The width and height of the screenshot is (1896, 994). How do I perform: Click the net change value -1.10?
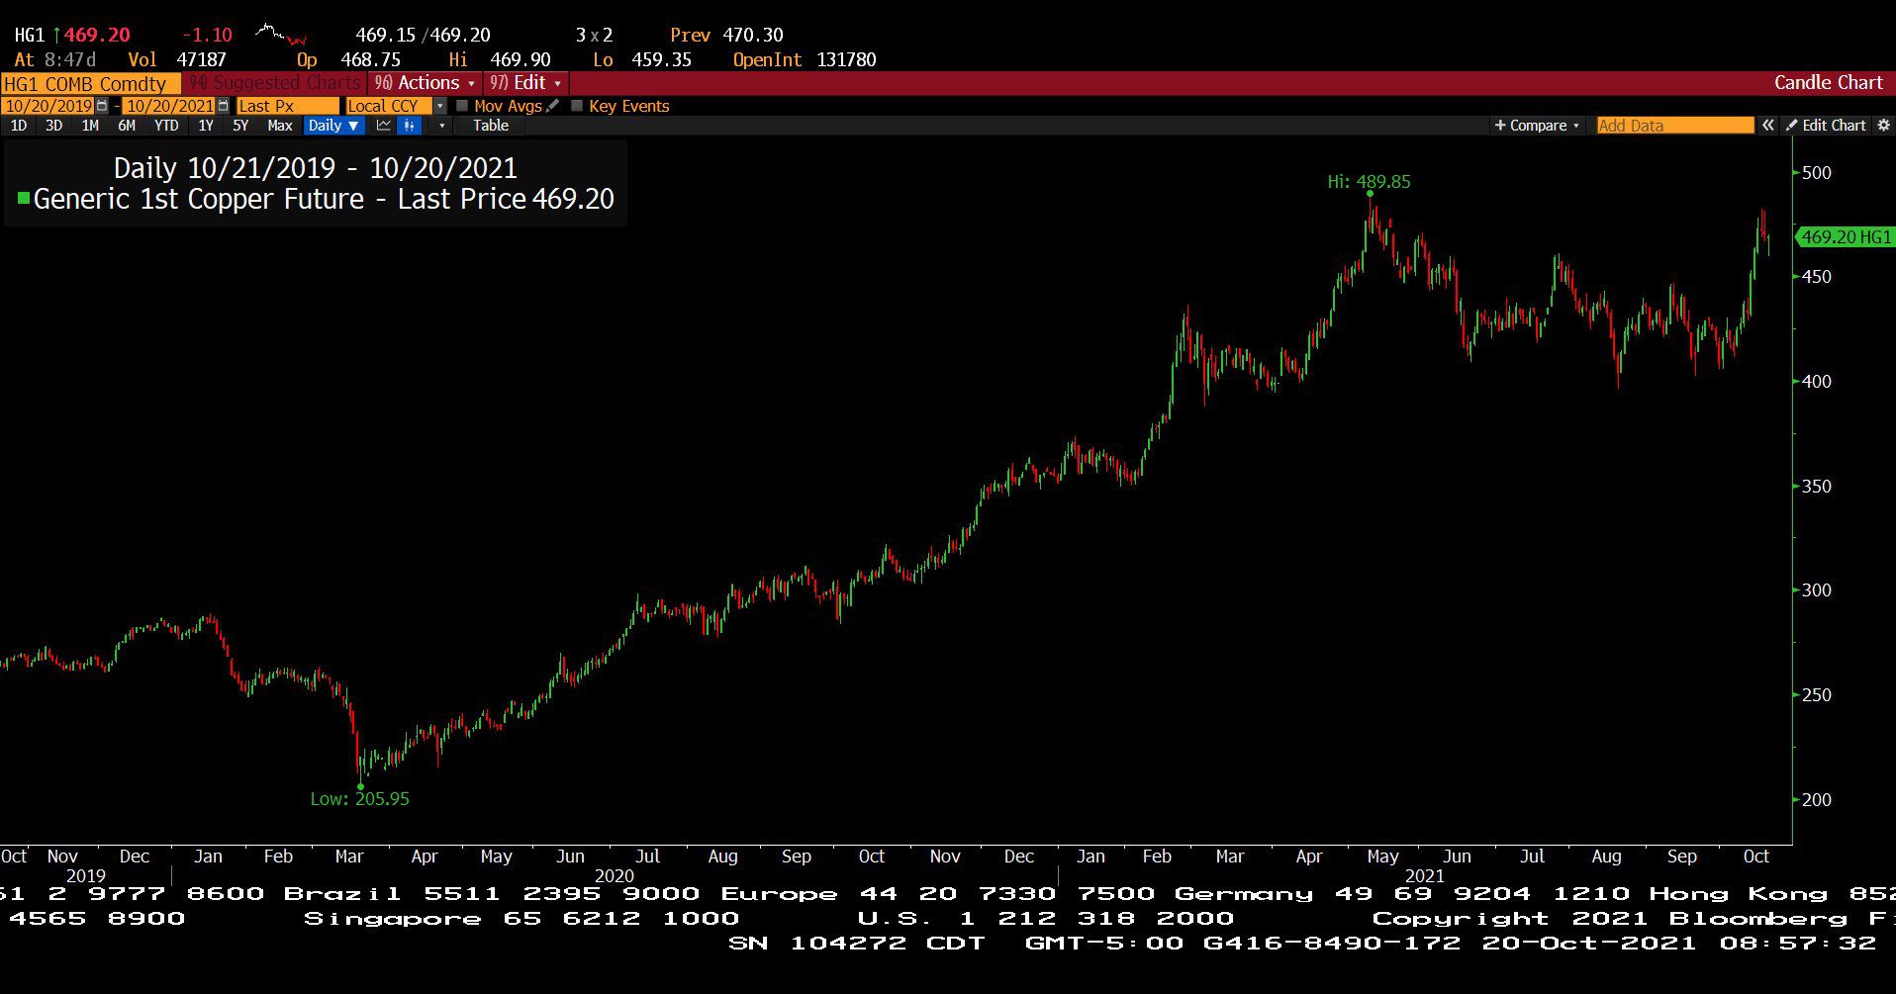pyautogui.click(x=207, y=36)
